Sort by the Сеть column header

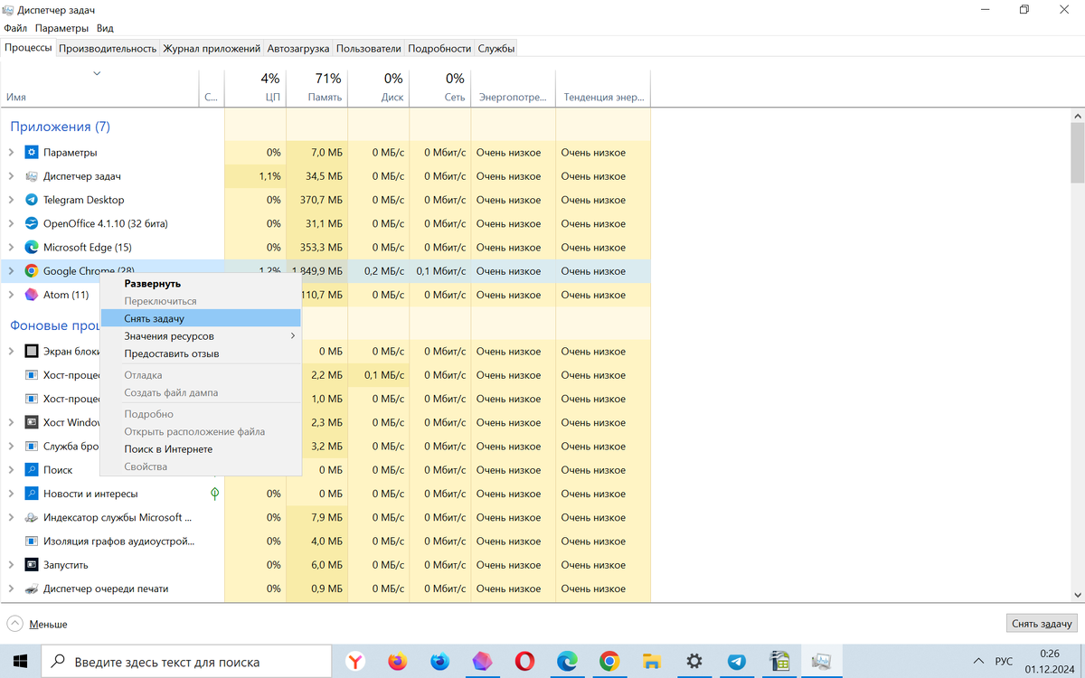[439, 88]
